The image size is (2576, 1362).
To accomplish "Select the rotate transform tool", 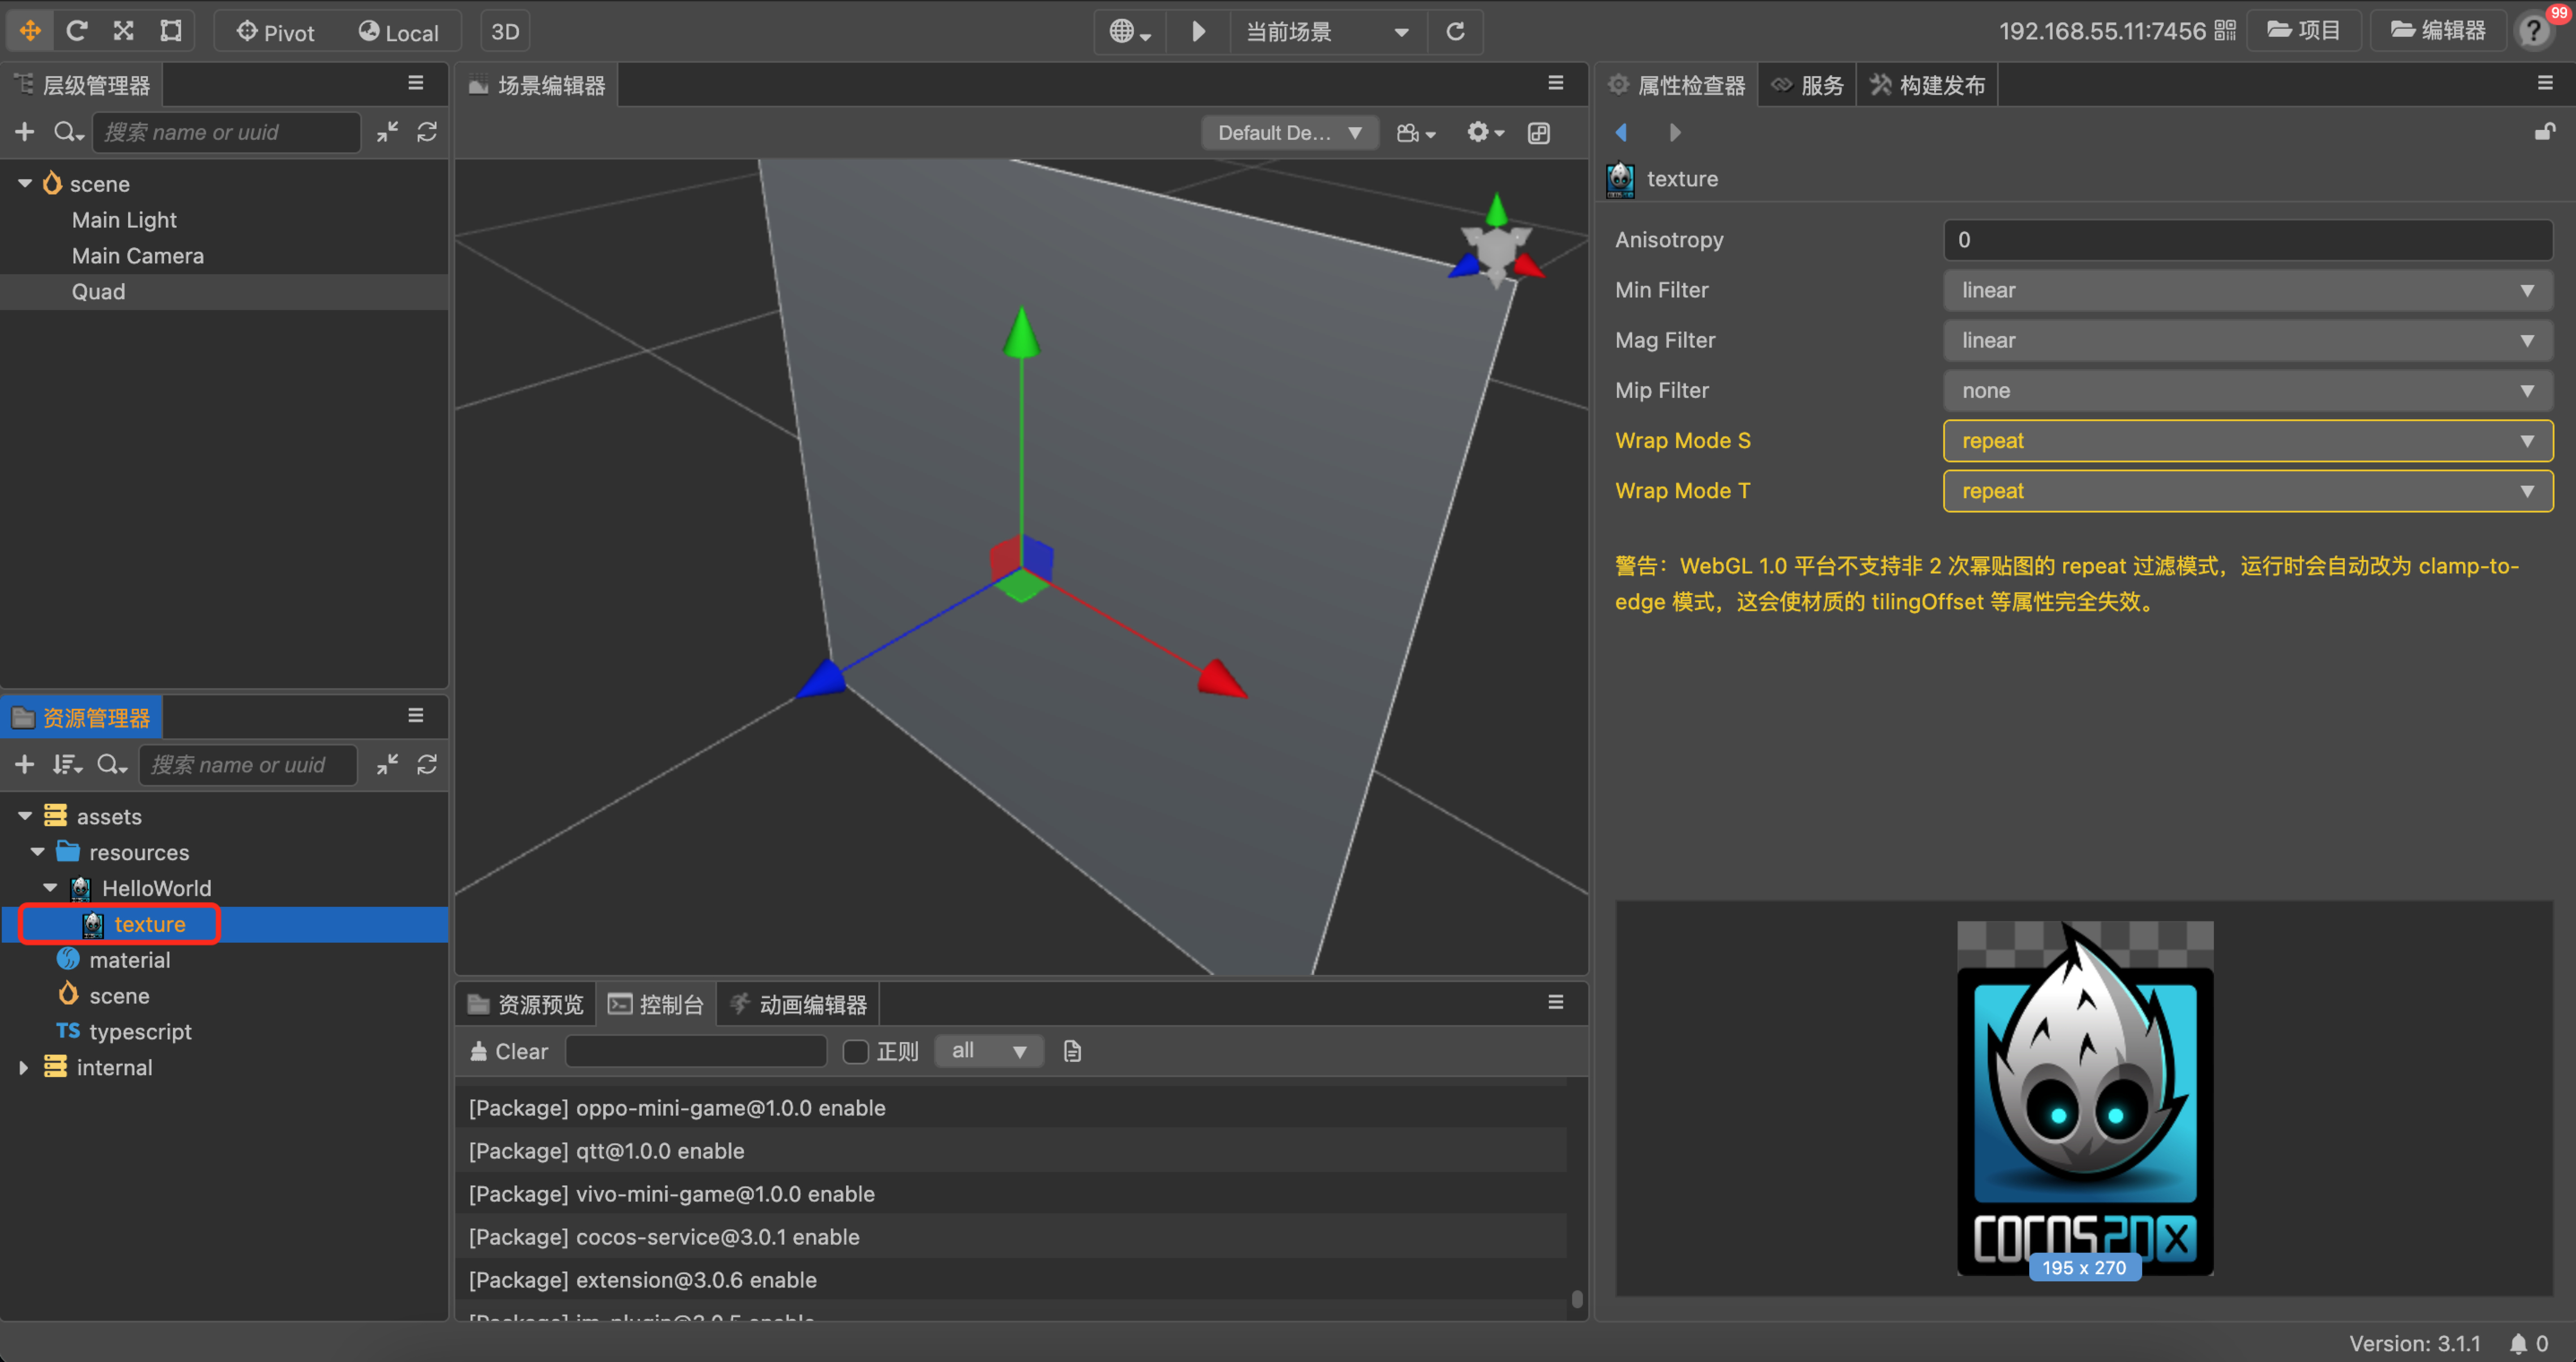I will coord(77,31).
